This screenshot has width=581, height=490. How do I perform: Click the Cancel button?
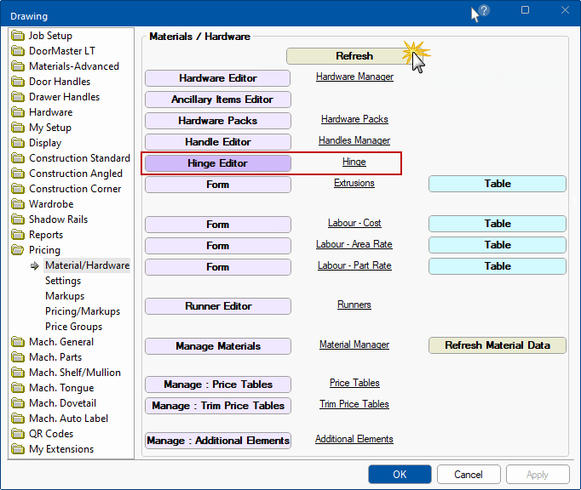pyautogui.click(x=469, y=475)
